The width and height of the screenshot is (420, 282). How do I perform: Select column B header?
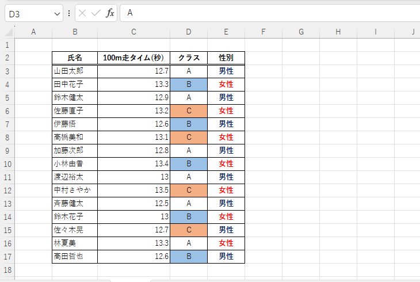point(75,32)
